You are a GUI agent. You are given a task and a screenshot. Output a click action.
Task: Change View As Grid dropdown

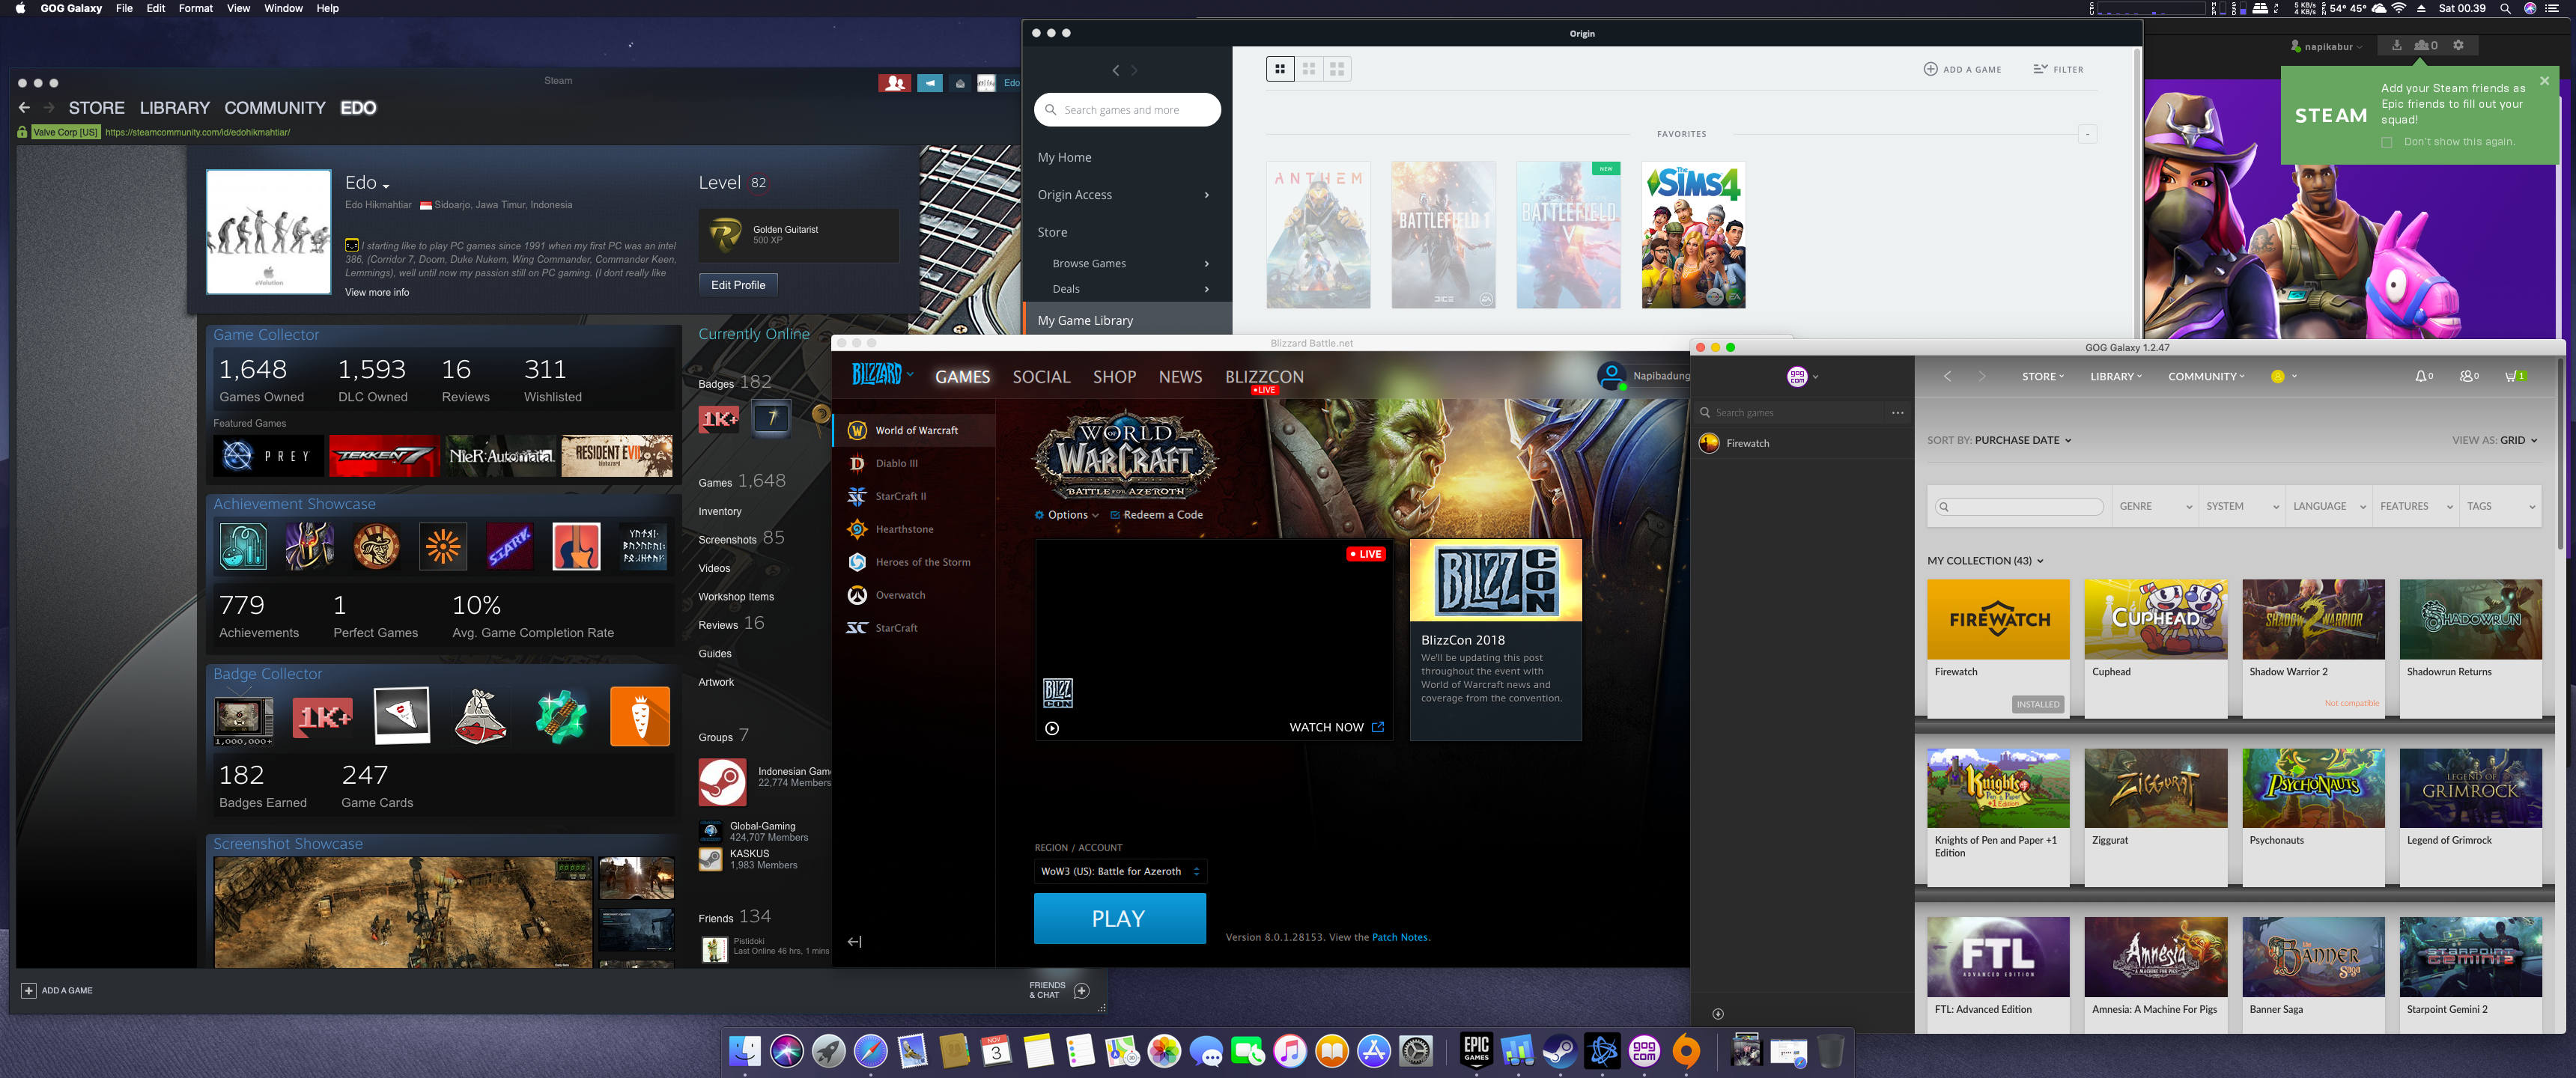click(x=2518, y=440)
